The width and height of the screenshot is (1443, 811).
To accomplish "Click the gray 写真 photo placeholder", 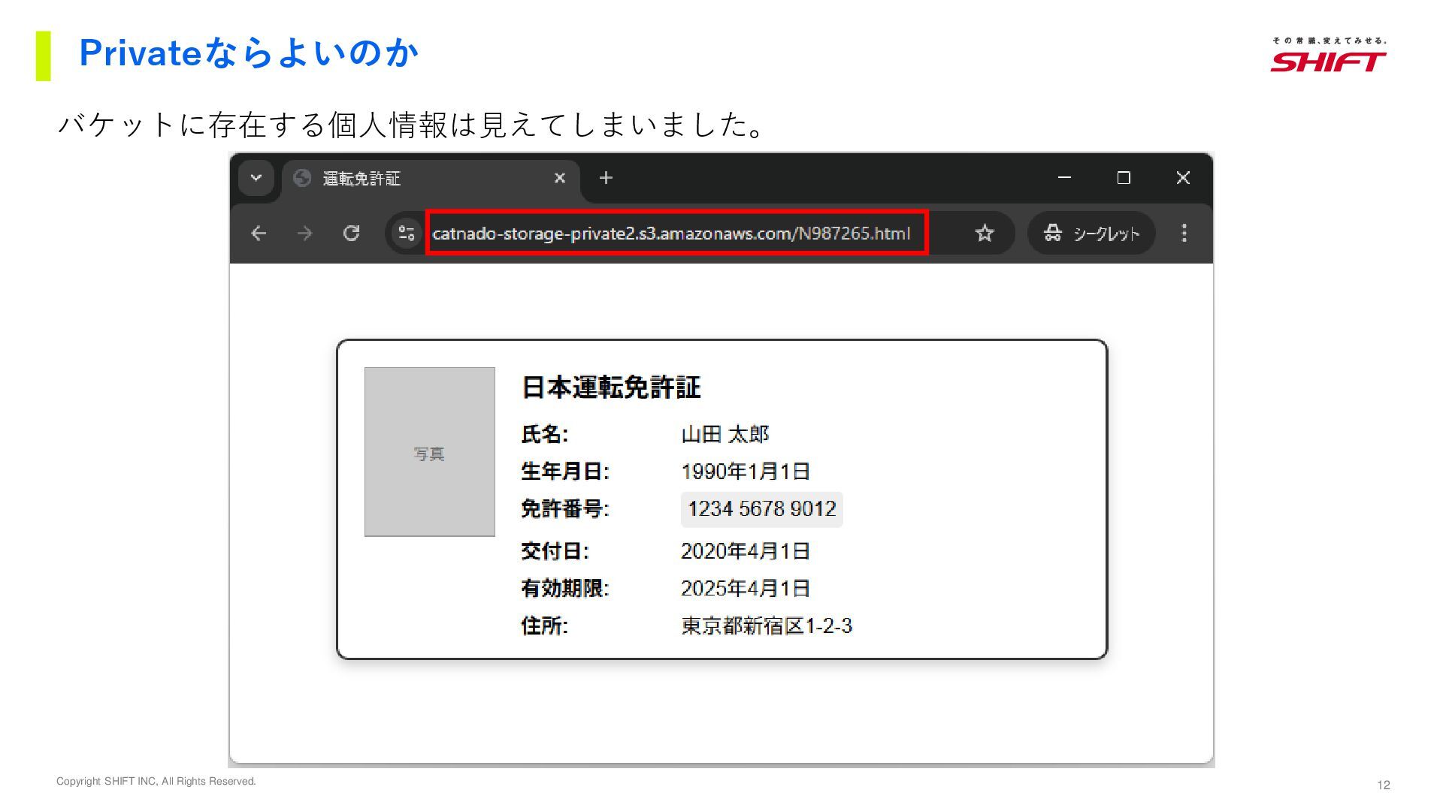I will pos(429,452).
